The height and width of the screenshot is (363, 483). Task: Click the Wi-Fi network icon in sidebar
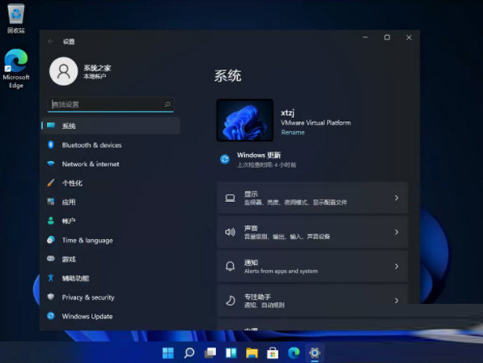pos(51,164)
